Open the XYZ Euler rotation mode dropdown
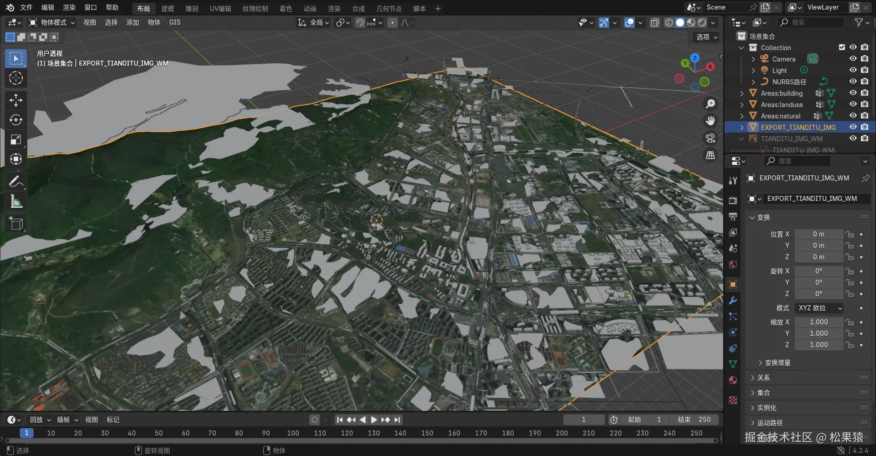Viewport: 876px width, 456px height. pyautogui.click(x=819, y=308)
